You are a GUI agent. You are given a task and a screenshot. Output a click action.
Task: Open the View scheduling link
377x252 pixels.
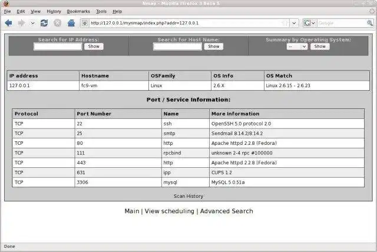(x=169, y=211)
